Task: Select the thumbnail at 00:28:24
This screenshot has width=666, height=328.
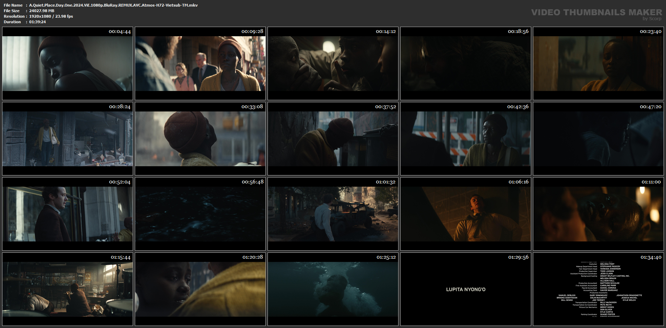Action: point(67,139)
